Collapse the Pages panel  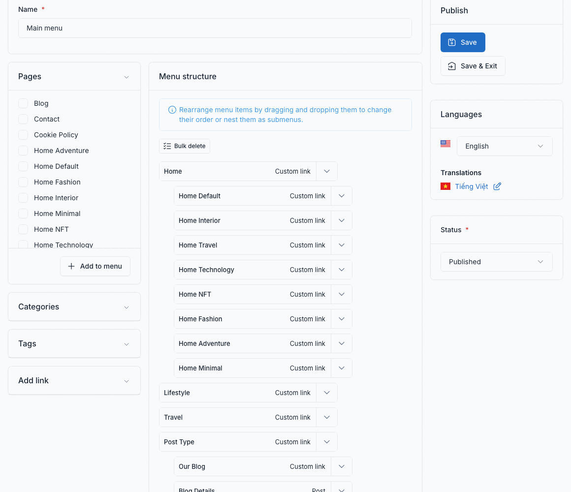point(127,77)
